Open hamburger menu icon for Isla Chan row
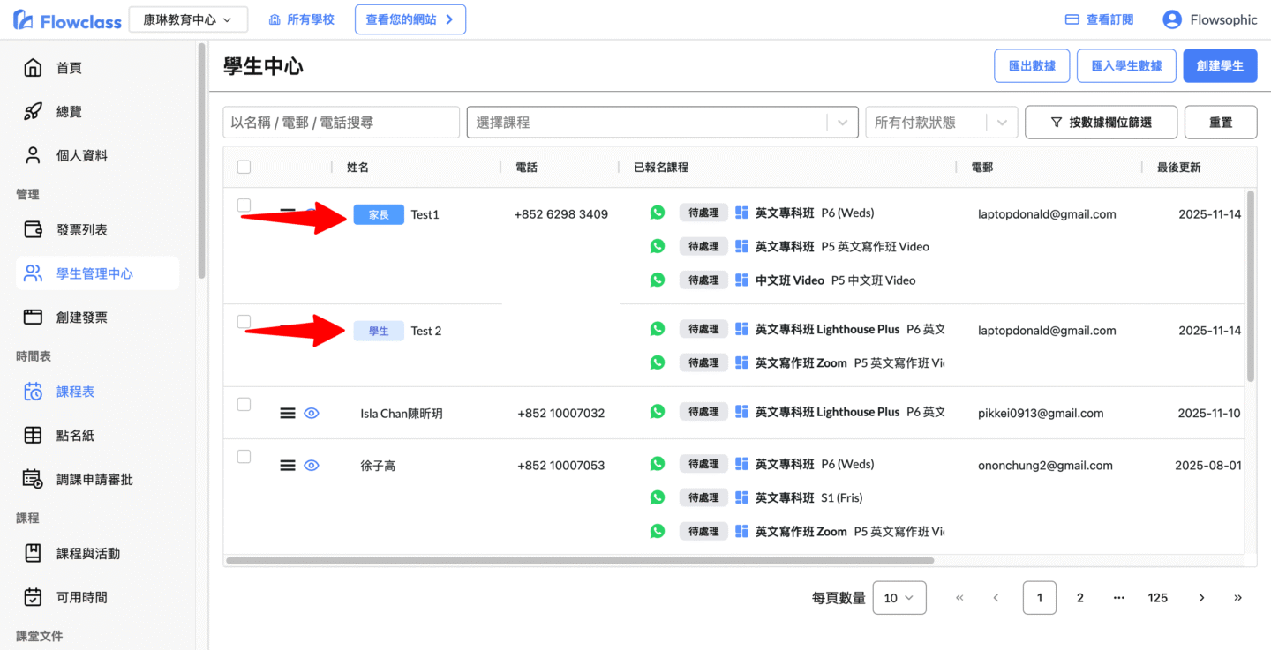This screenshot has width=1271, height=650. coord(287,413)
